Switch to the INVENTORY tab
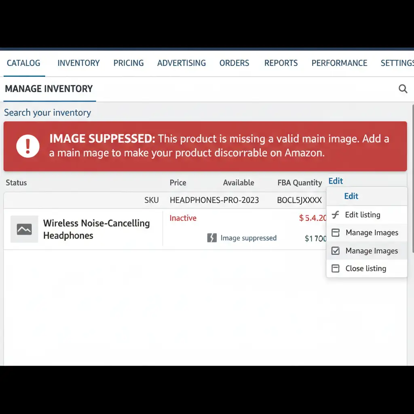414x414 pixels. pos(78,63)
